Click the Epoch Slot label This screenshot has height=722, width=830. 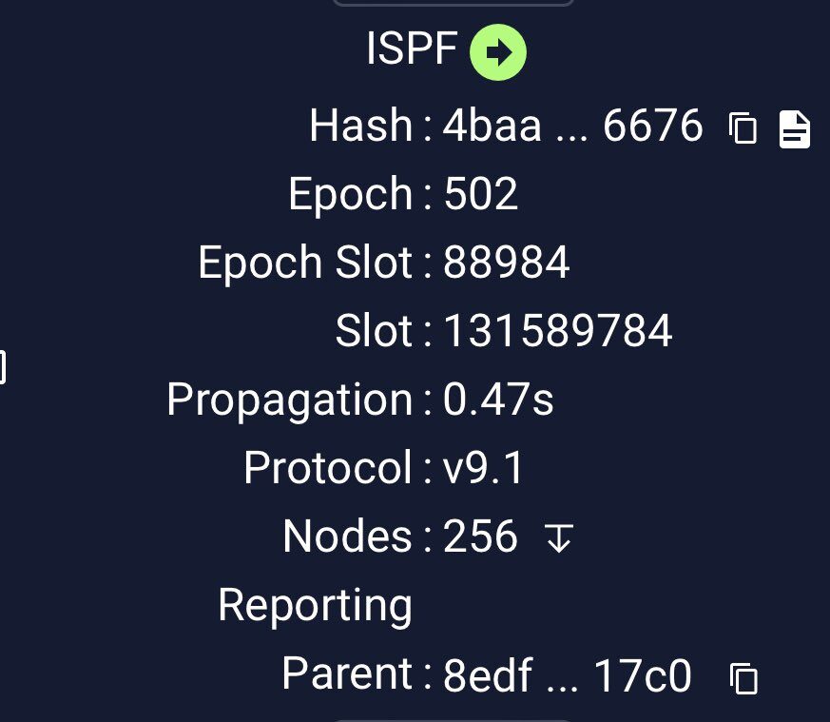305,263
